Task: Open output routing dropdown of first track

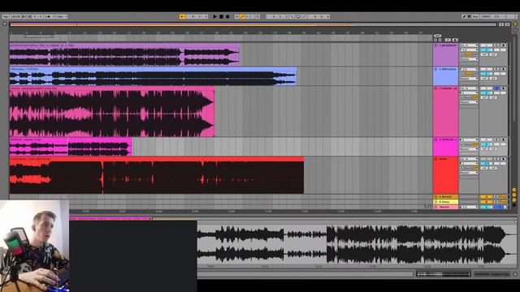Action: click(469, 59)
